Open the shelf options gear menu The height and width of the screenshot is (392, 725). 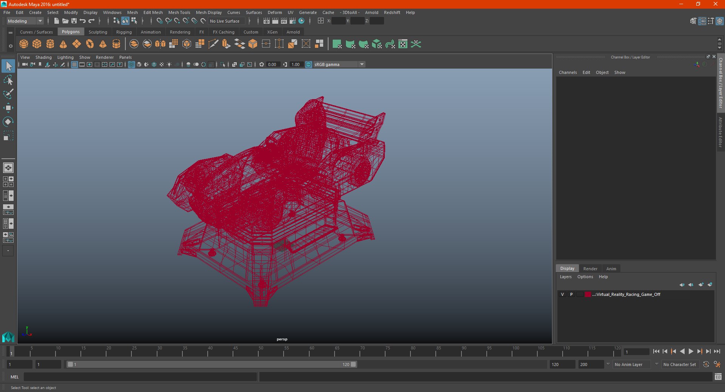[11, 46]
